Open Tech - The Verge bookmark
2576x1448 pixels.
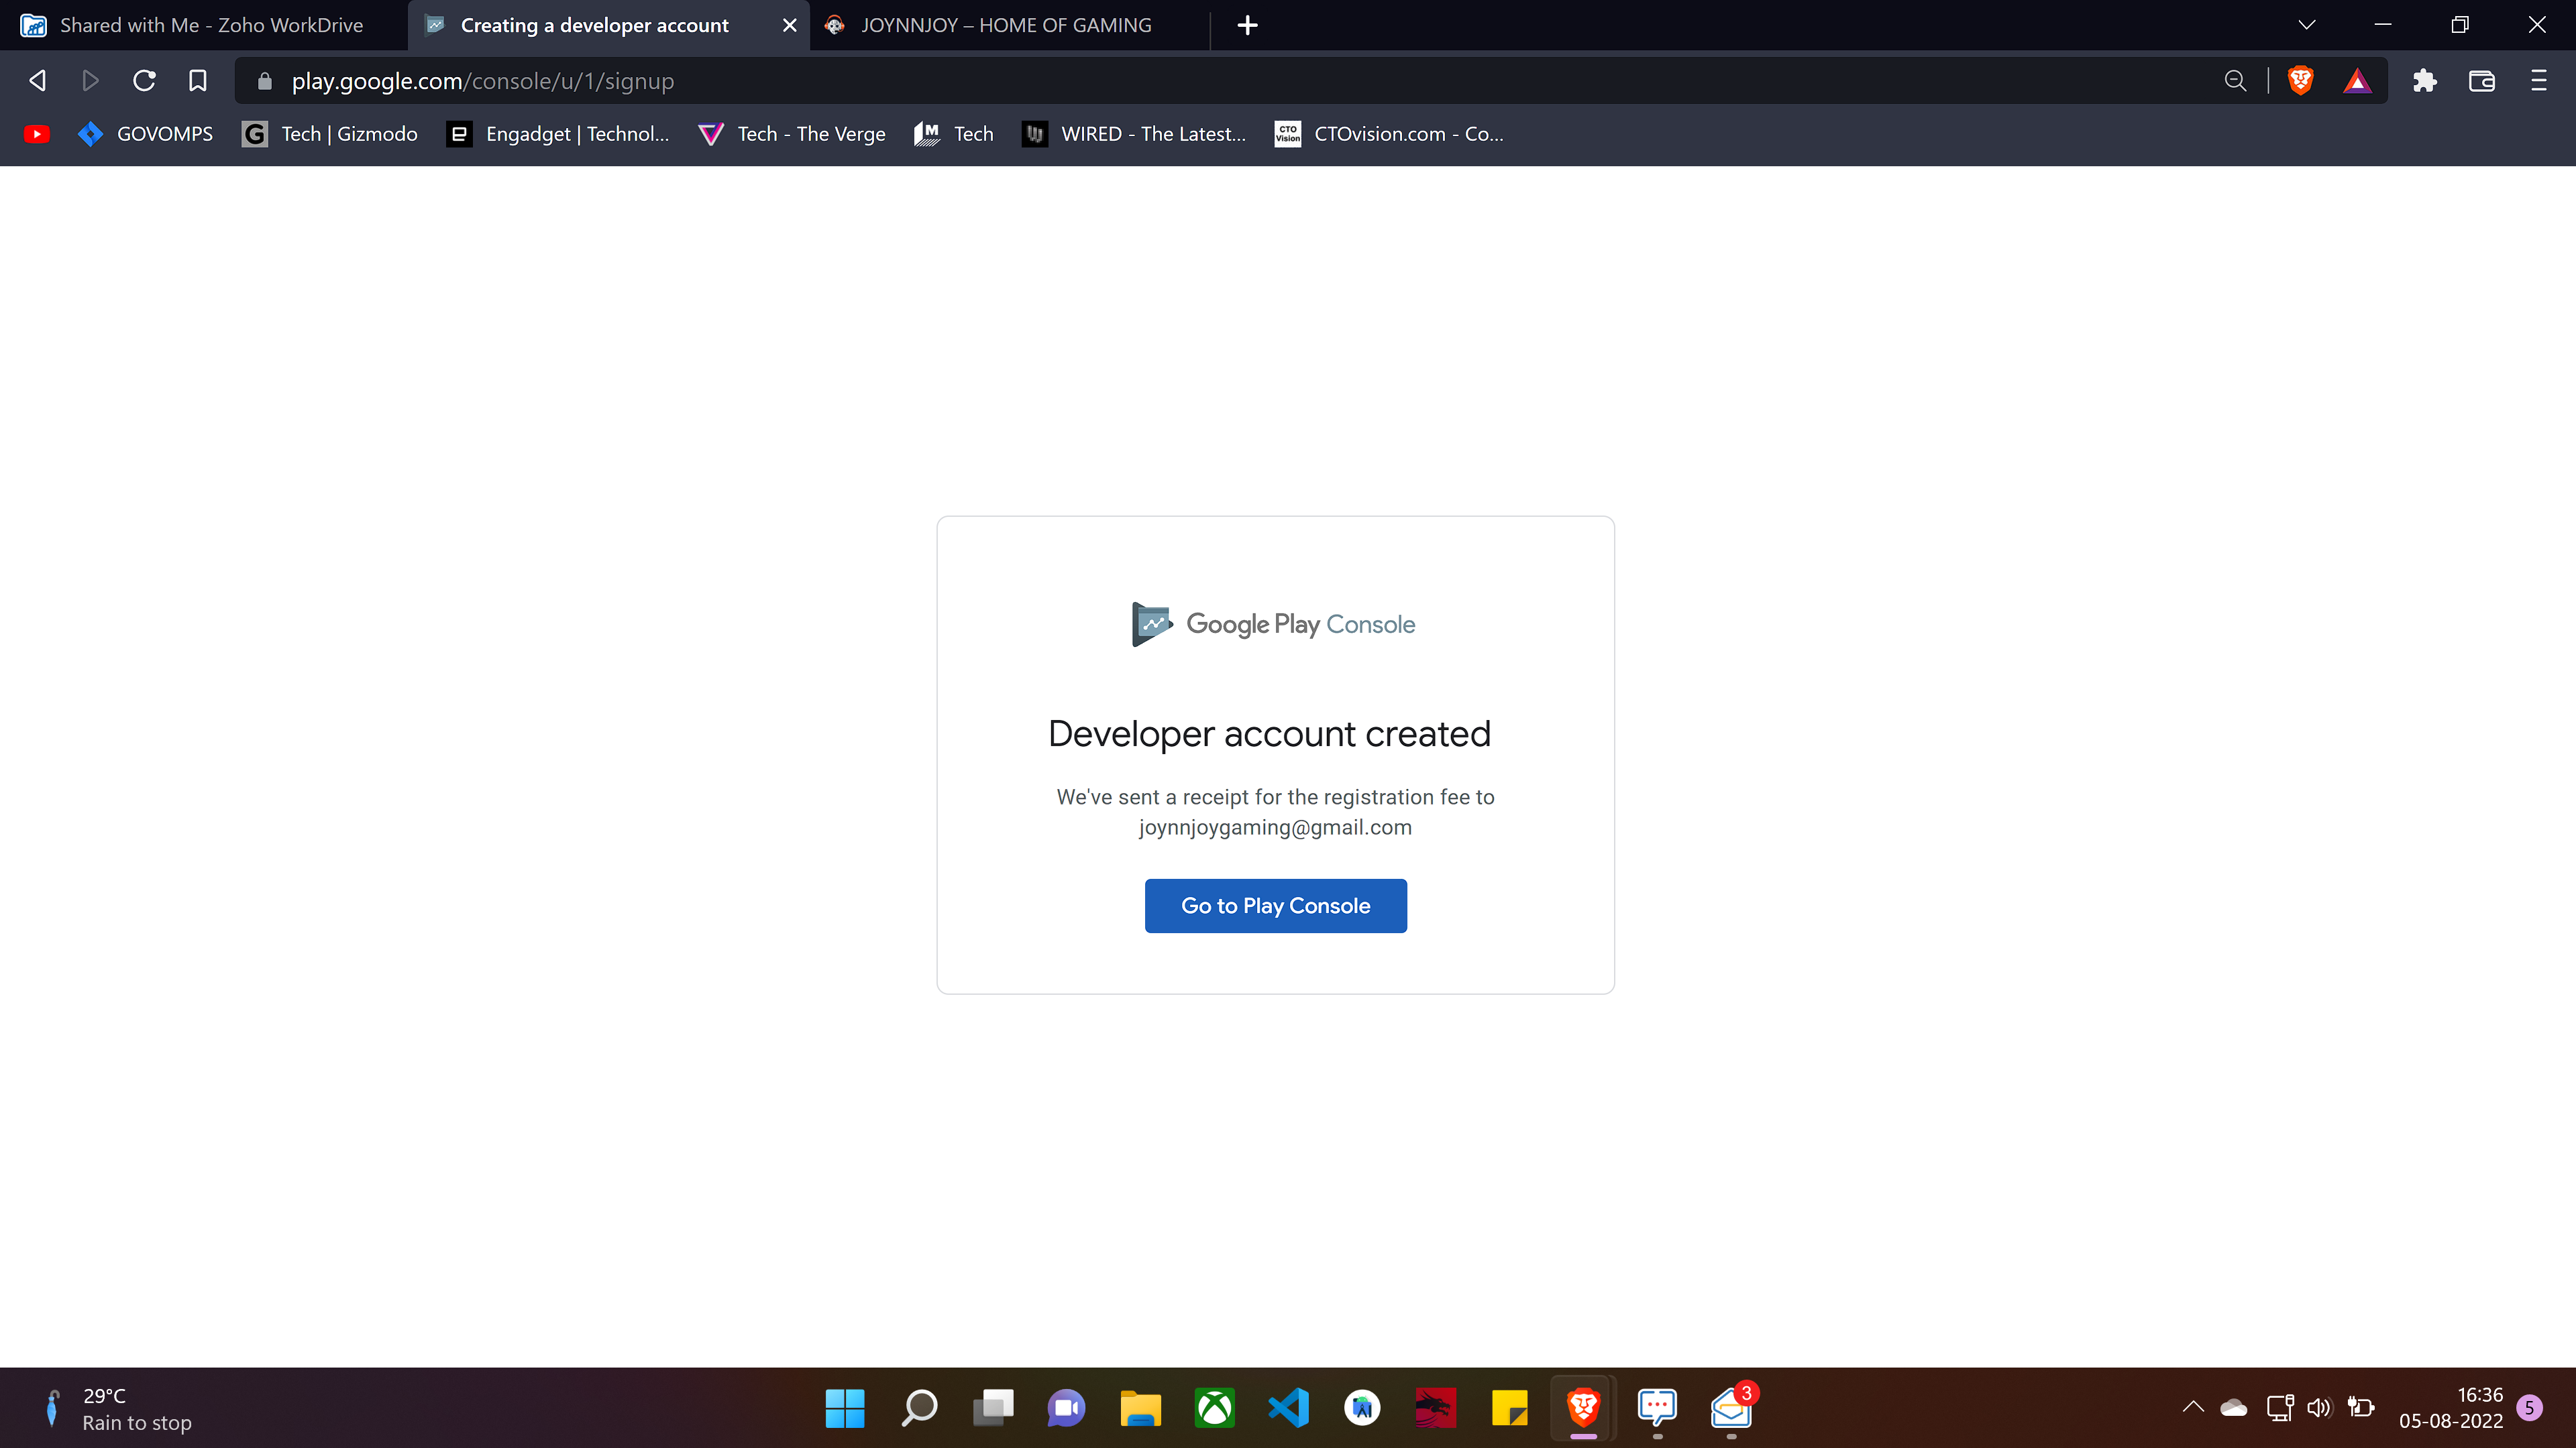point(792,134)
